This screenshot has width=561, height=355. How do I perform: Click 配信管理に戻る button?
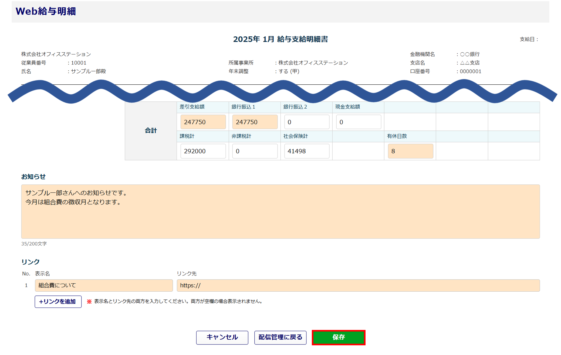[x=280, y=337]
